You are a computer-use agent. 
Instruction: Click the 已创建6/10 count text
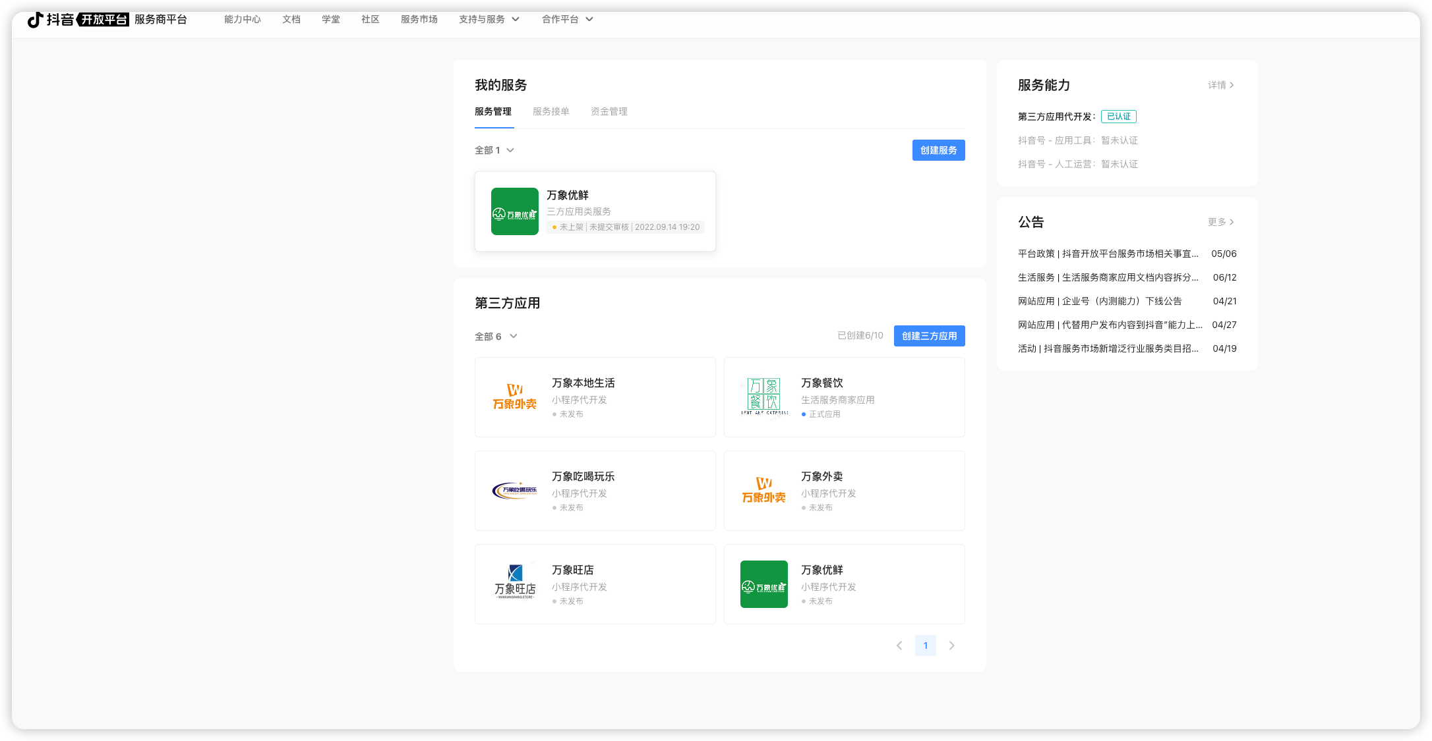coord(860,336)
